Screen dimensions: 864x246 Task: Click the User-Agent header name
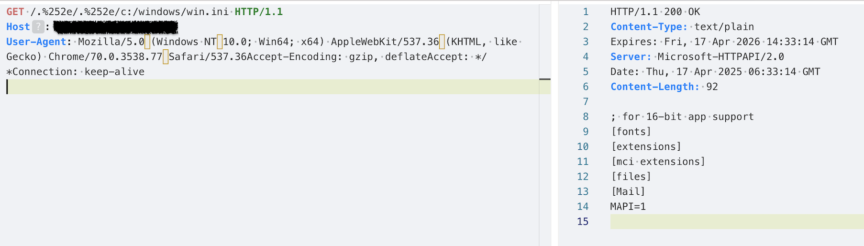[36, 42]
